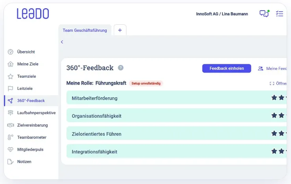This screenshot has width=291, height=184.
Task: Click InnoSoft AG / Lina Baumann account name
Action: click(222, 14)
